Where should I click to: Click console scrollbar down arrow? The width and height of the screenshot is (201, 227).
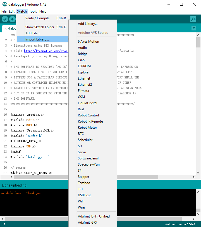point(198,214)
